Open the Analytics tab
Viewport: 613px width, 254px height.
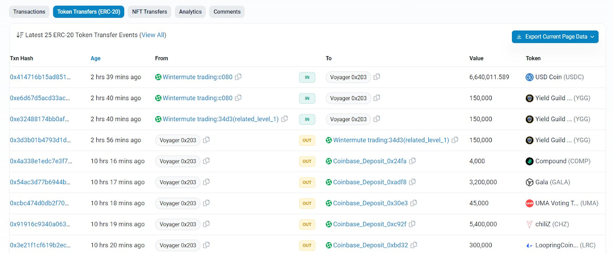click(190, 12)
